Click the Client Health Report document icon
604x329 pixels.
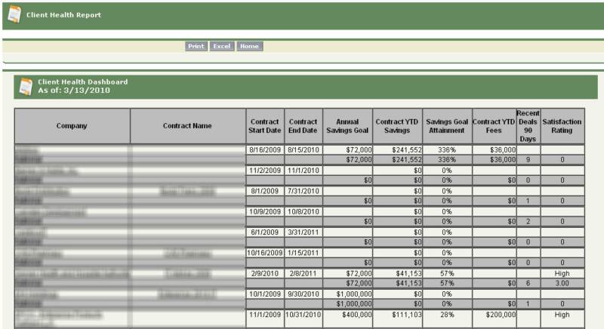pyautogui.click(x=14, y=14)
